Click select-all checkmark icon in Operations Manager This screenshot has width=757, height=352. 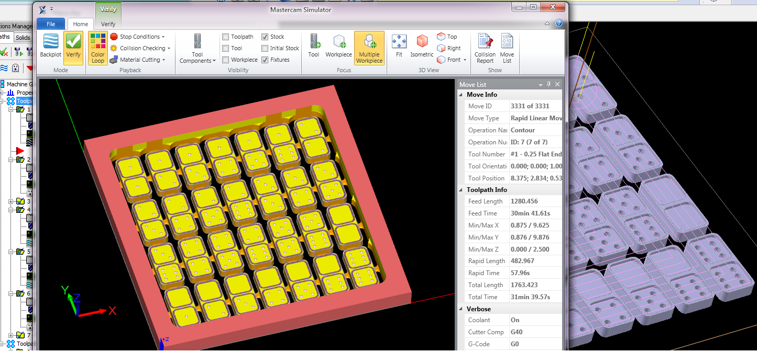click(3, 51)
